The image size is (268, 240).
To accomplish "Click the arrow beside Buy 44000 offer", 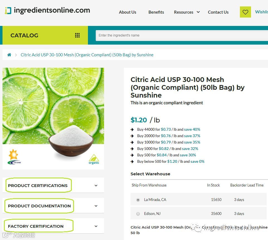I will pyautogui.click(x=132, y=130).
